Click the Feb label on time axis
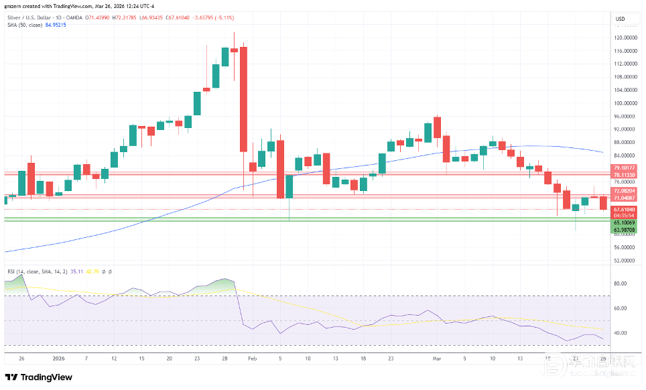Image resolution: width=646 pixels, height=390 pixels. pos(251,359)
